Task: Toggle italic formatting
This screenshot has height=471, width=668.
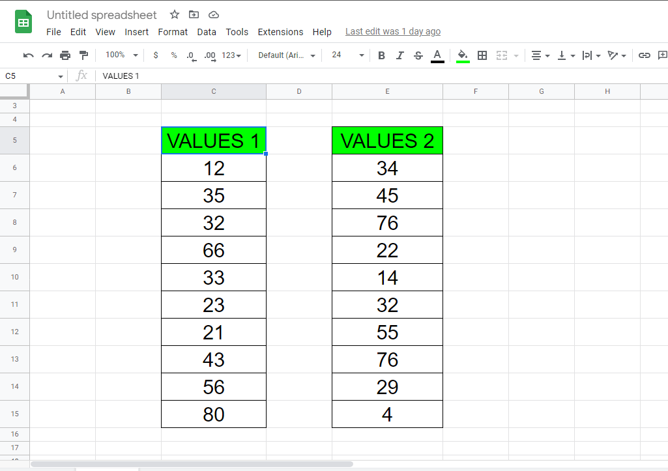Action: pos(399,55)
